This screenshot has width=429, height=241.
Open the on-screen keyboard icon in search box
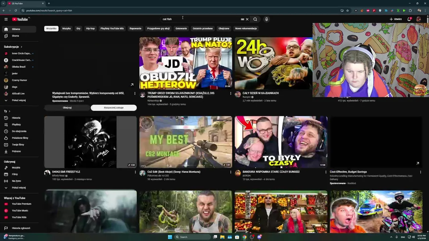click(x=242, y=19)
